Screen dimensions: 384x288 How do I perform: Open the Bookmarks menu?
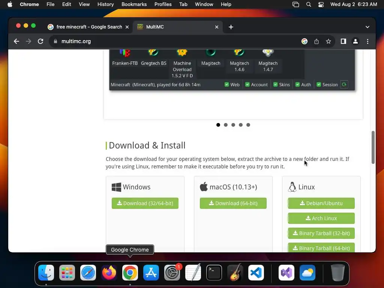[134, 4]
